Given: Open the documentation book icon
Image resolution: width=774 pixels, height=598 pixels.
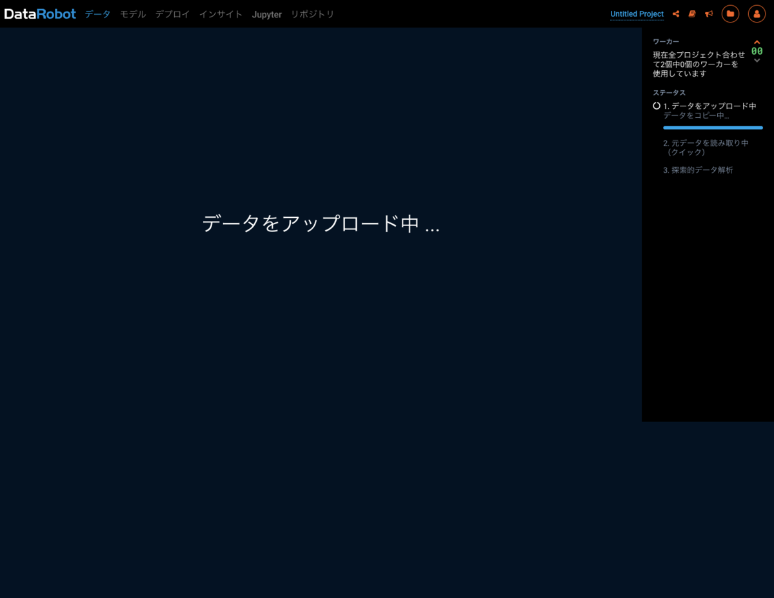Looking at the screenshot, I should click(x=692, y=14).
